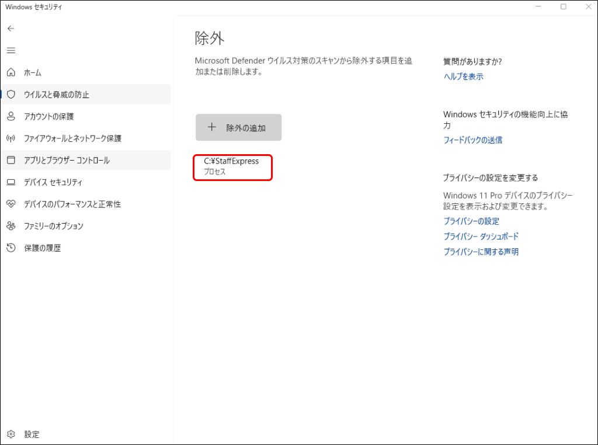598x445 pixels.
Task: Click the プロセス label under StaffExpress
Action: (215, 172)
